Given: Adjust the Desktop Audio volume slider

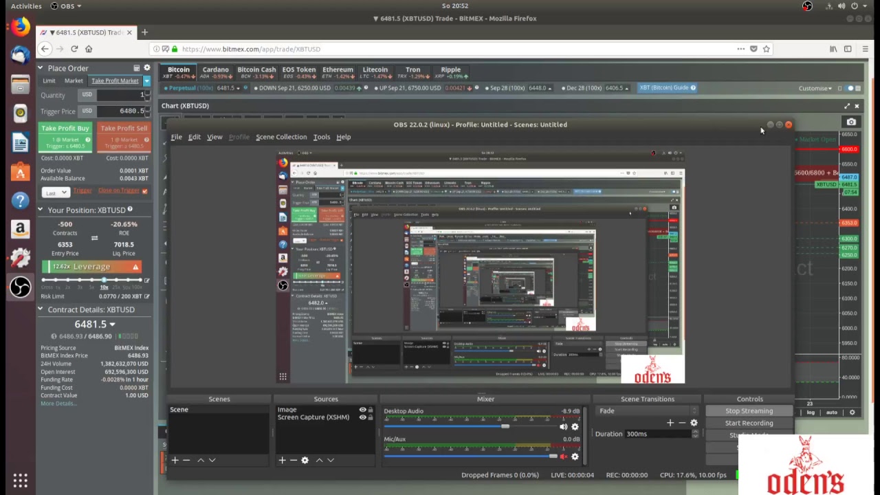Looking at the screenshot, I should (505, 427).
